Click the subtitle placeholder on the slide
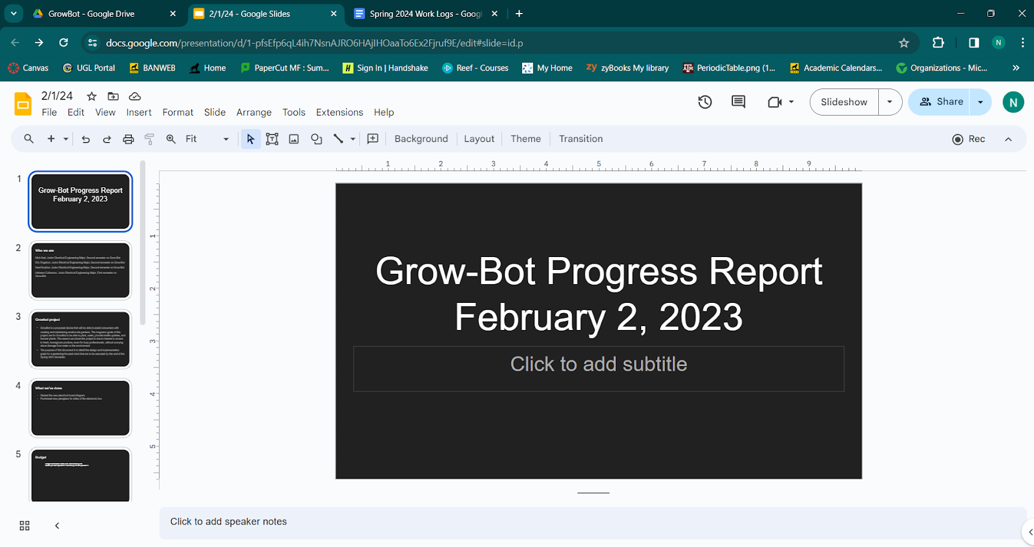The image size is (1034, 547). [598, 369]
